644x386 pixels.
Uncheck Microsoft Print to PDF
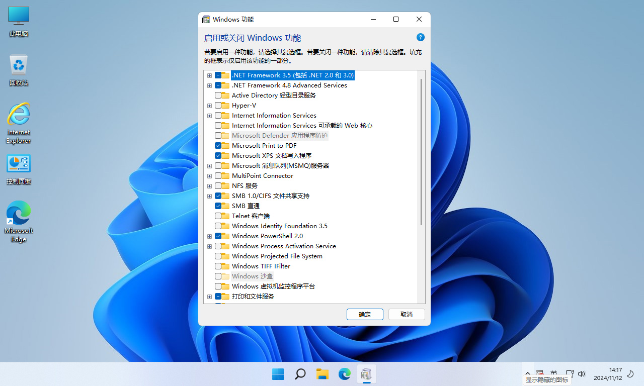218,146
